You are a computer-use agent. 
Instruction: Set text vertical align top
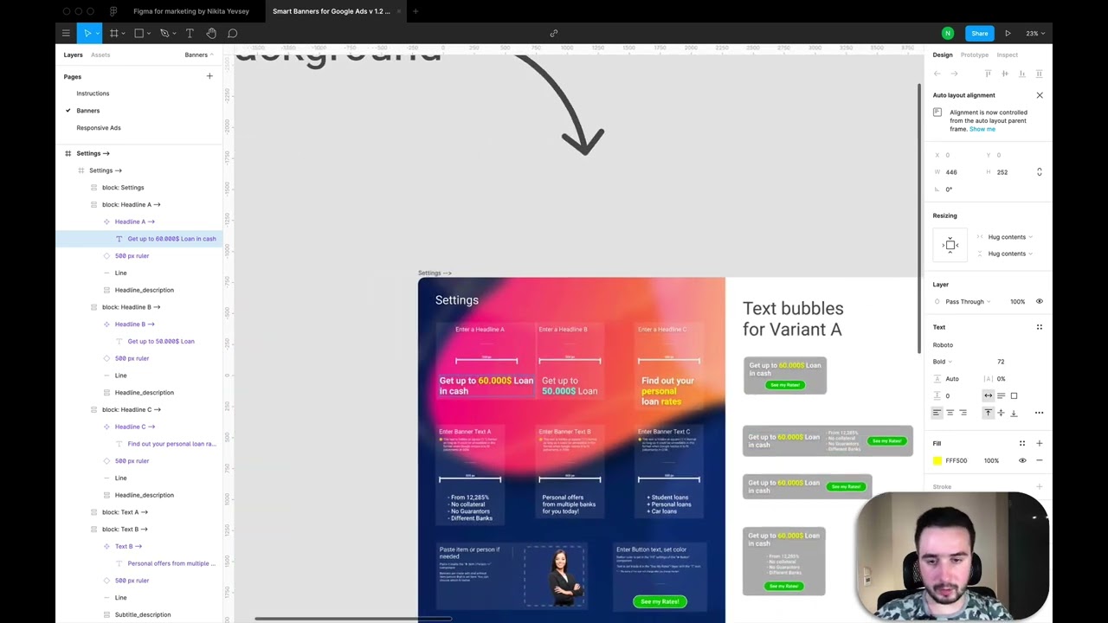[x=989, y=413]
